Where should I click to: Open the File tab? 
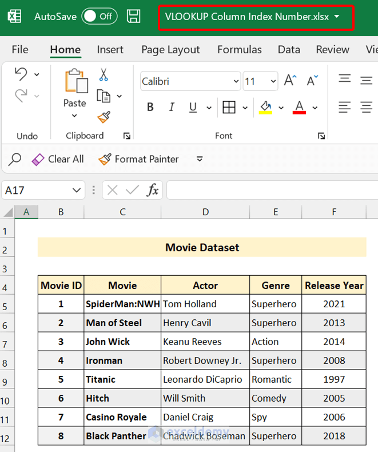point(20,50)
